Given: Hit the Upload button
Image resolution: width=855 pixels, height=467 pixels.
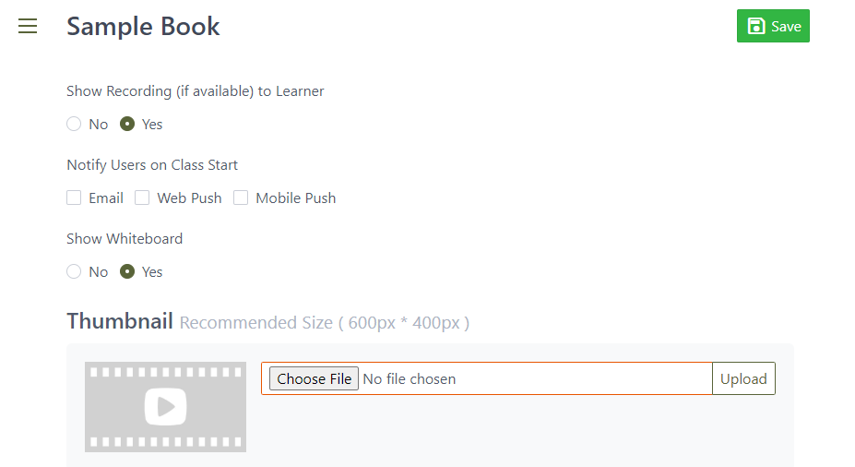Looking at the screenshot, I should [743, 378].
